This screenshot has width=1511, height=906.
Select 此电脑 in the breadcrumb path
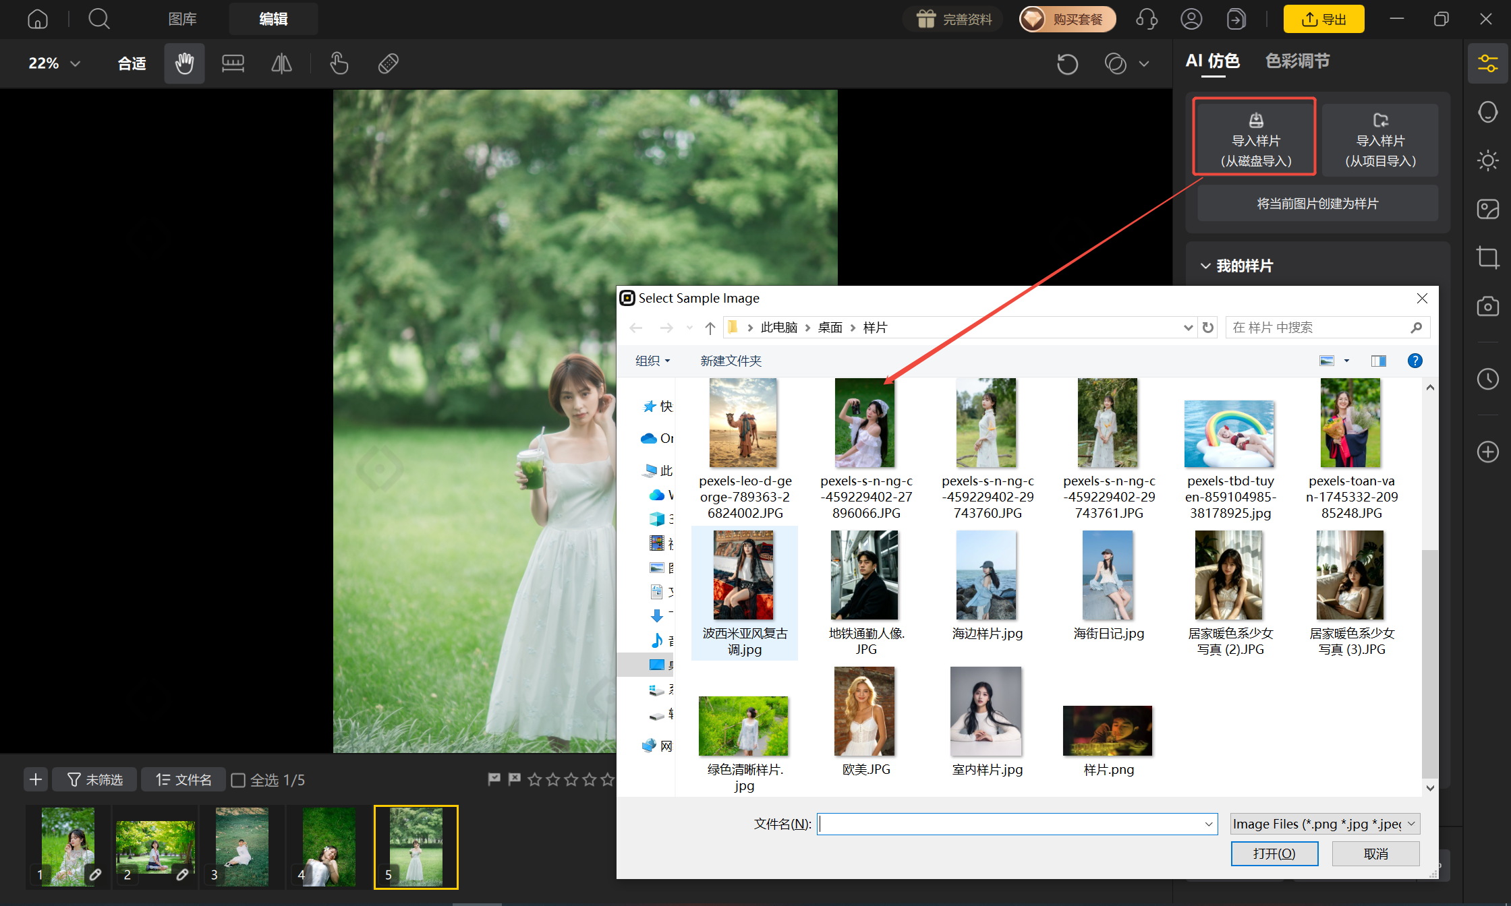click(779, 328)
